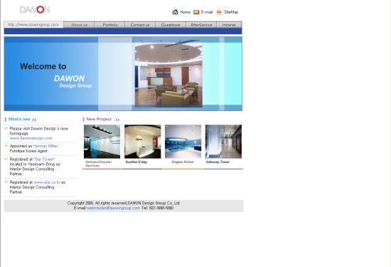
Task: Open the Portfolio menu tab
Action: [x=109, y=25]
